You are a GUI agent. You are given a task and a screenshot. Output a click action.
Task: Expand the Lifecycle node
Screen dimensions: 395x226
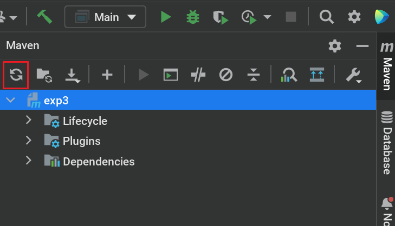[x=29, y=121]
